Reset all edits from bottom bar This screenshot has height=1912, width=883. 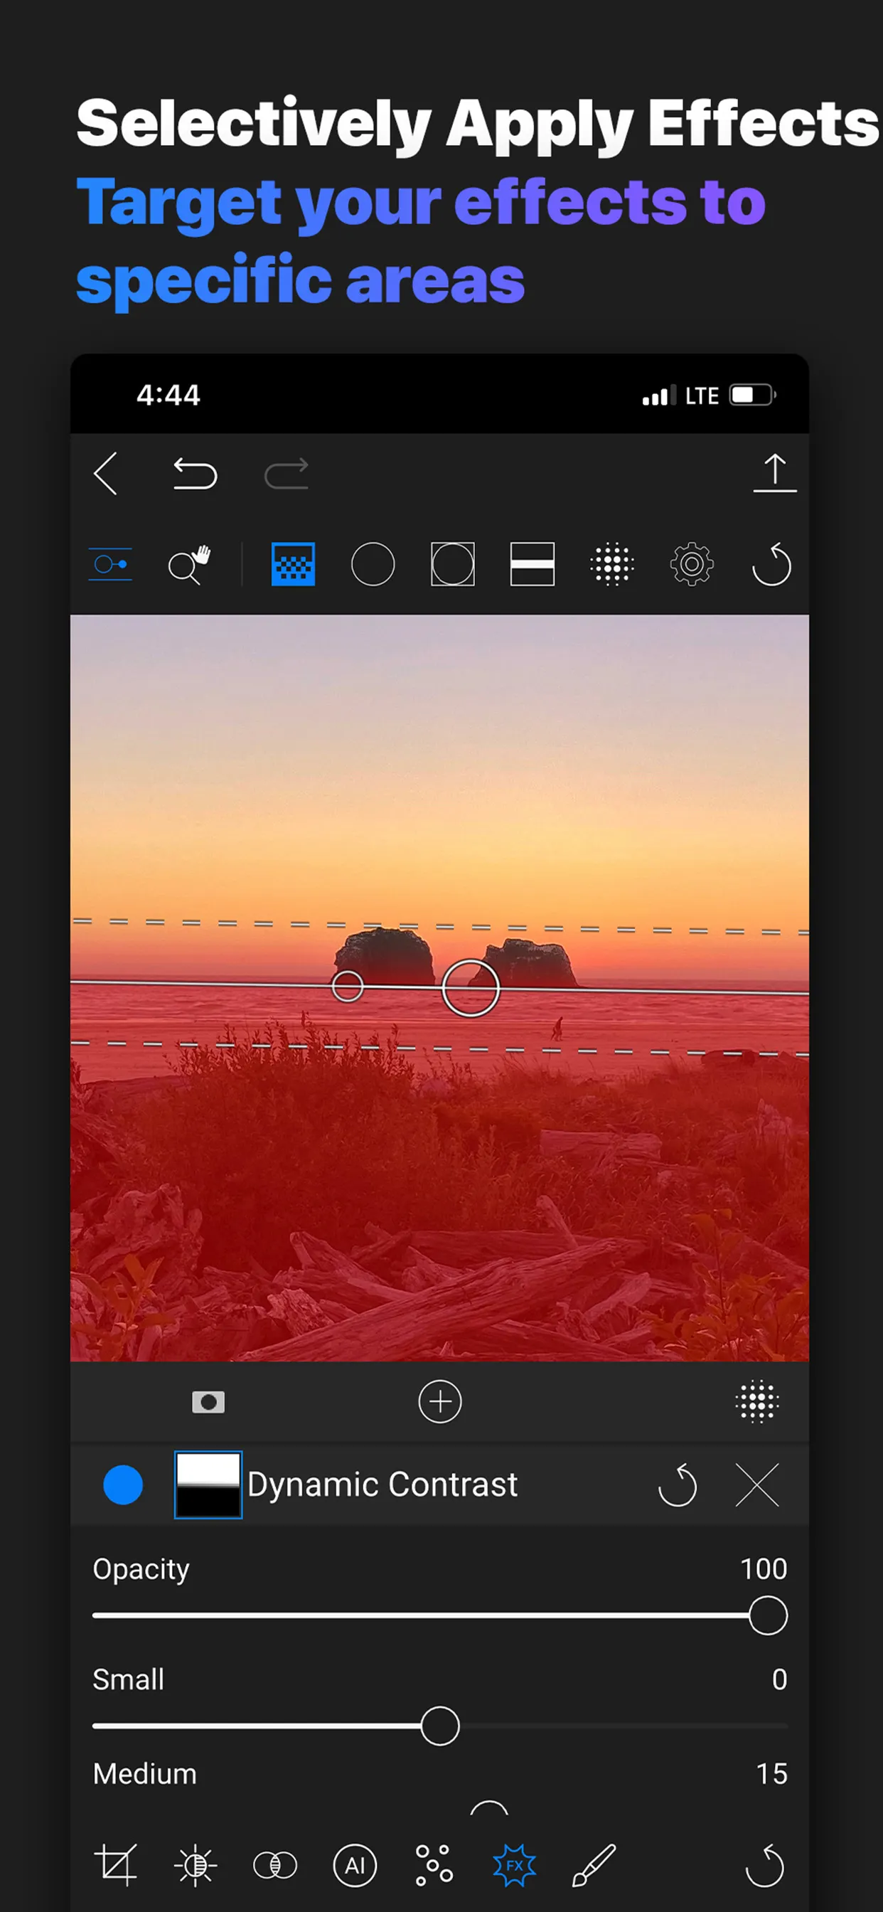[764, 1864]
